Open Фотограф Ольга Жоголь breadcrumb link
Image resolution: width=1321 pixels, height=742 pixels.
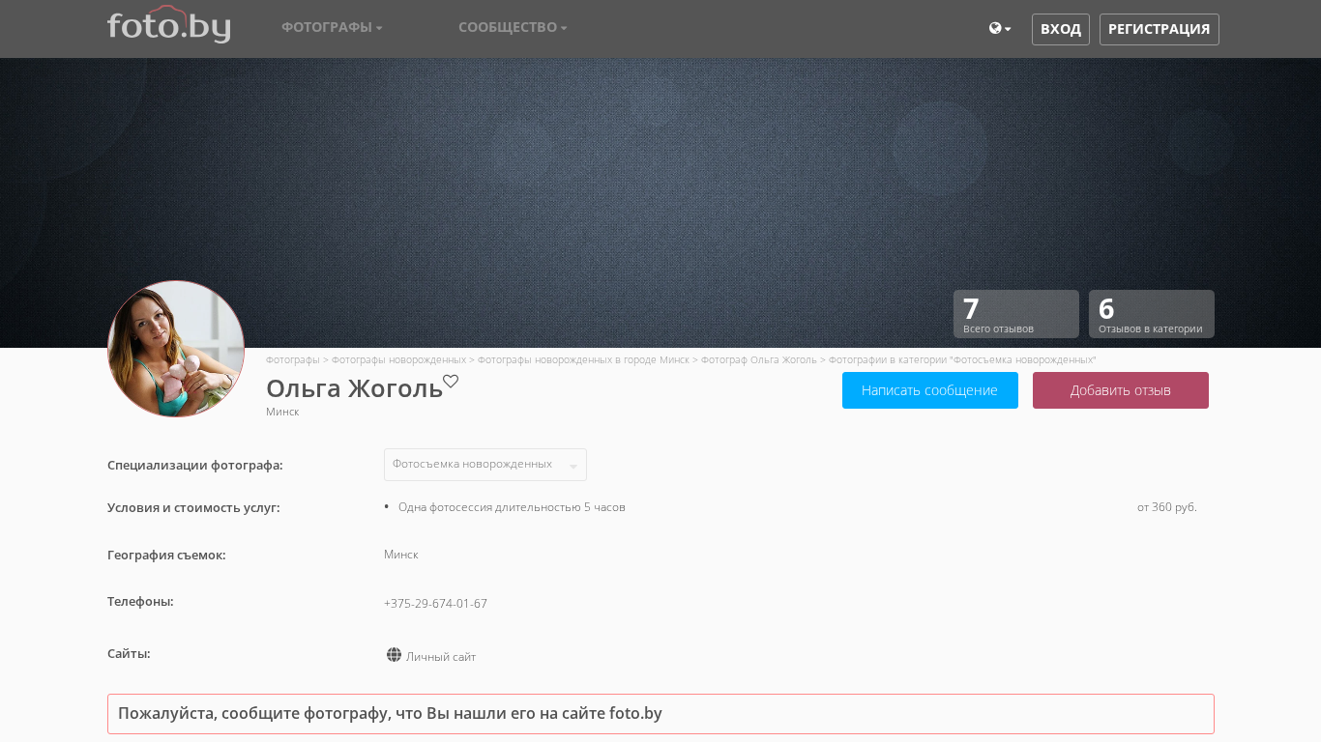[x=759, y=359]
